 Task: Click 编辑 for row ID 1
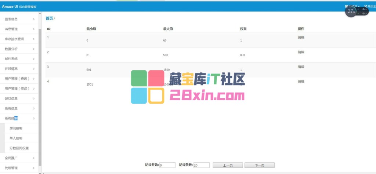(301, 38)
